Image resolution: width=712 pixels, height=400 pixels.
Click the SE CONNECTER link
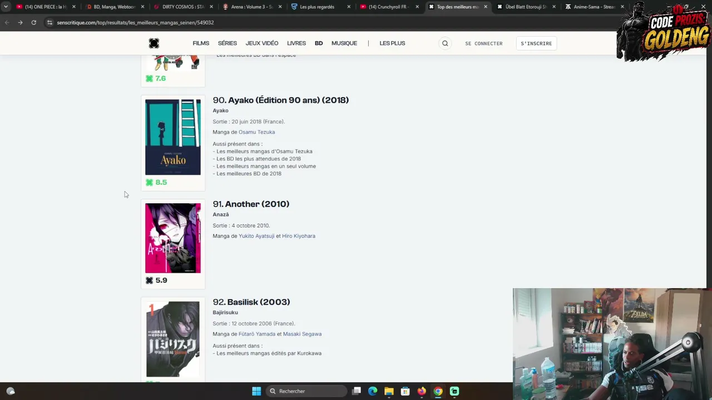click(x=484, y=43)
